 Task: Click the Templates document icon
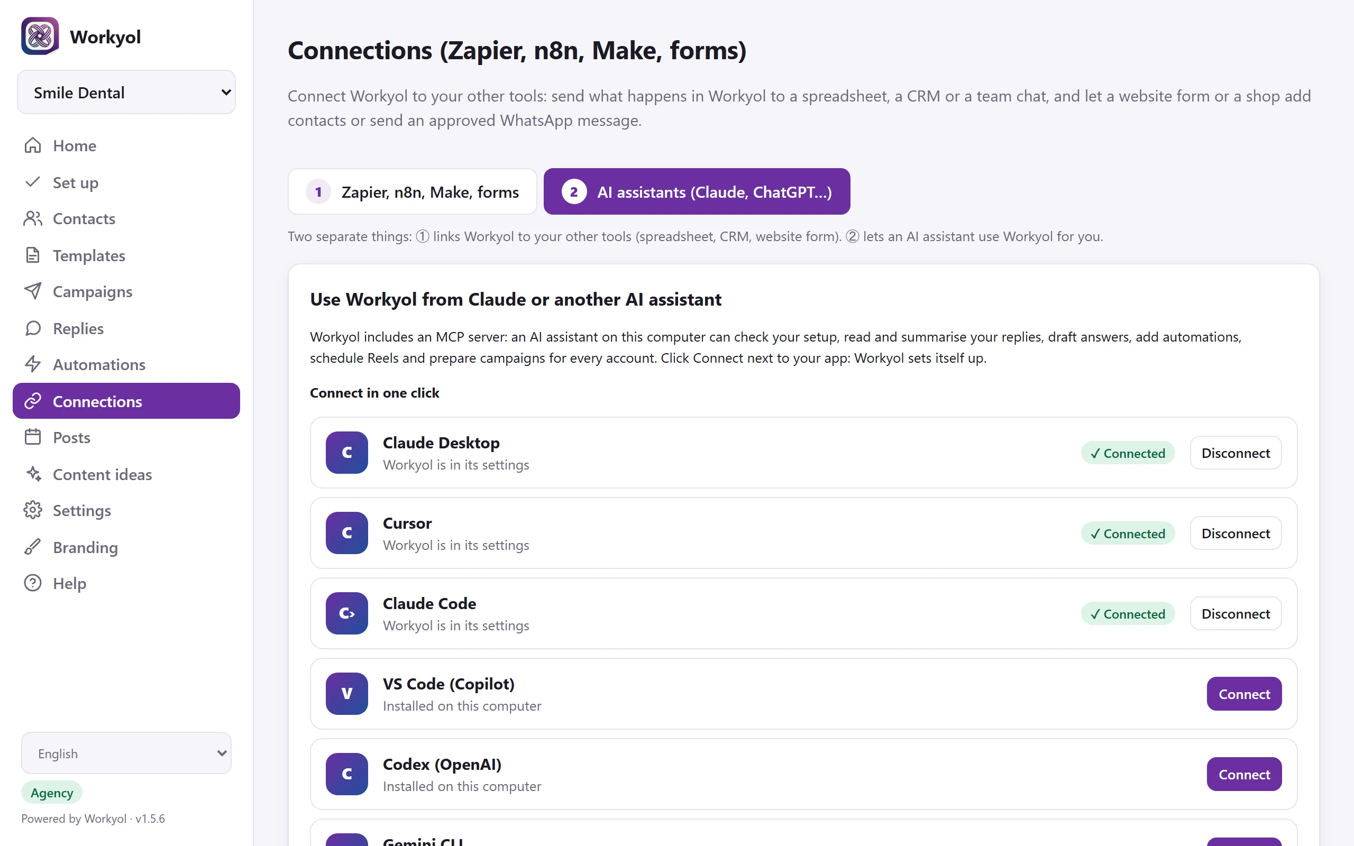tap(33, 255)
